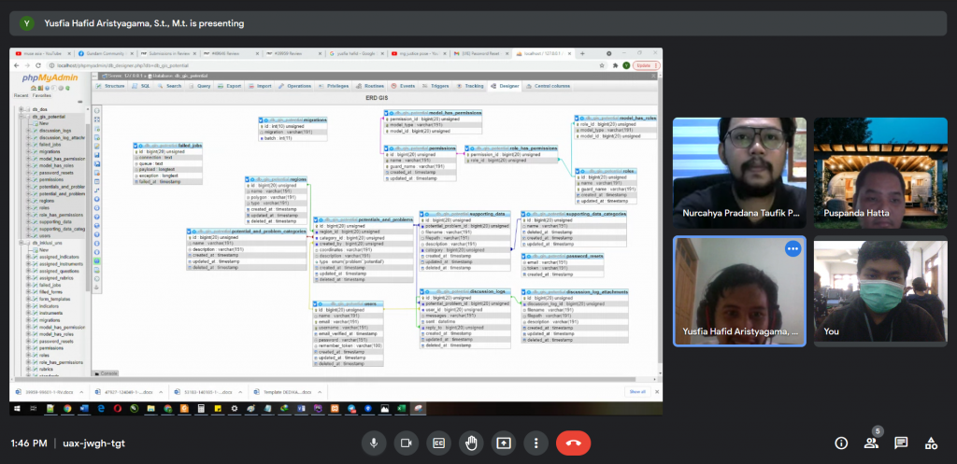Click the phpMyAdmin logo
The image size is (957, 464).
coord(50,77)
